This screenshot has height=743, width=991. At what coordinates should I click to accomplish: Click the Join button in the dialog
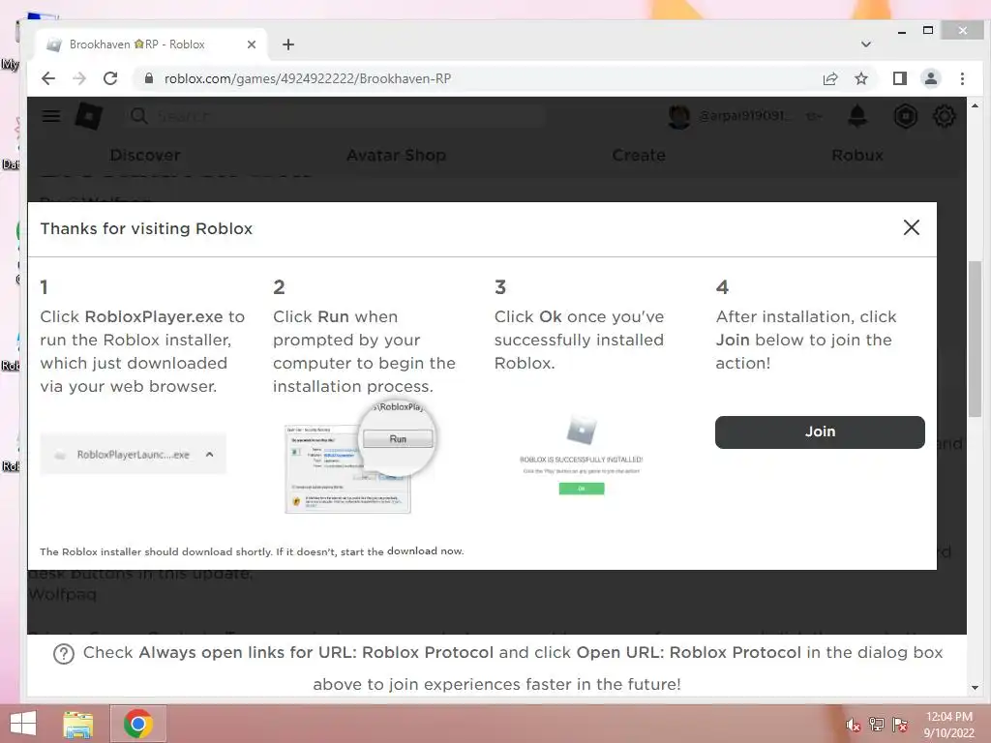point(820,432)
